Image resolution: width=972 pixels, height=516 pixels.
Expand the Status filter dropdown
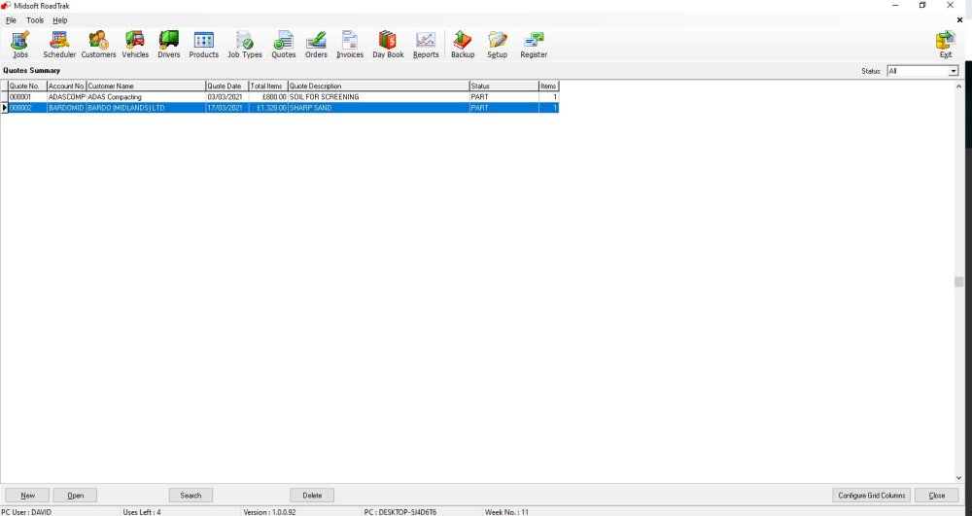tap(954, 71)
